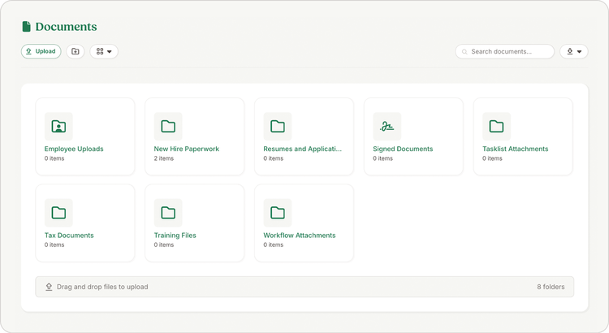Click the '0 items' count under Training Files
Viewport: 609px width, 333px height.
[164, 244]
